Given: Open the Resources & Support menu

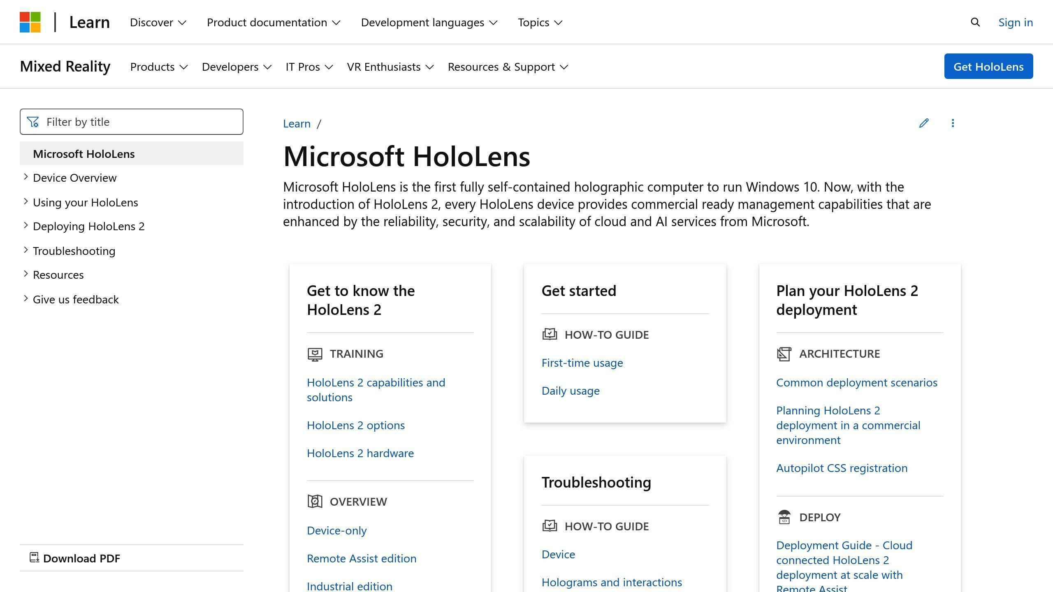Looking at the screenshot, I should click(x=508, y=67).
